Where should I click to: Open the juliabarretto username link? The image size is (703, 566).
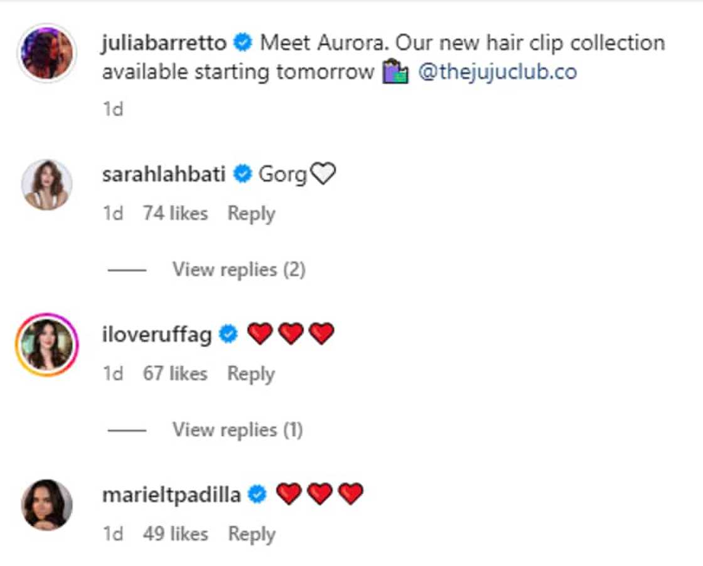[164, 43]
